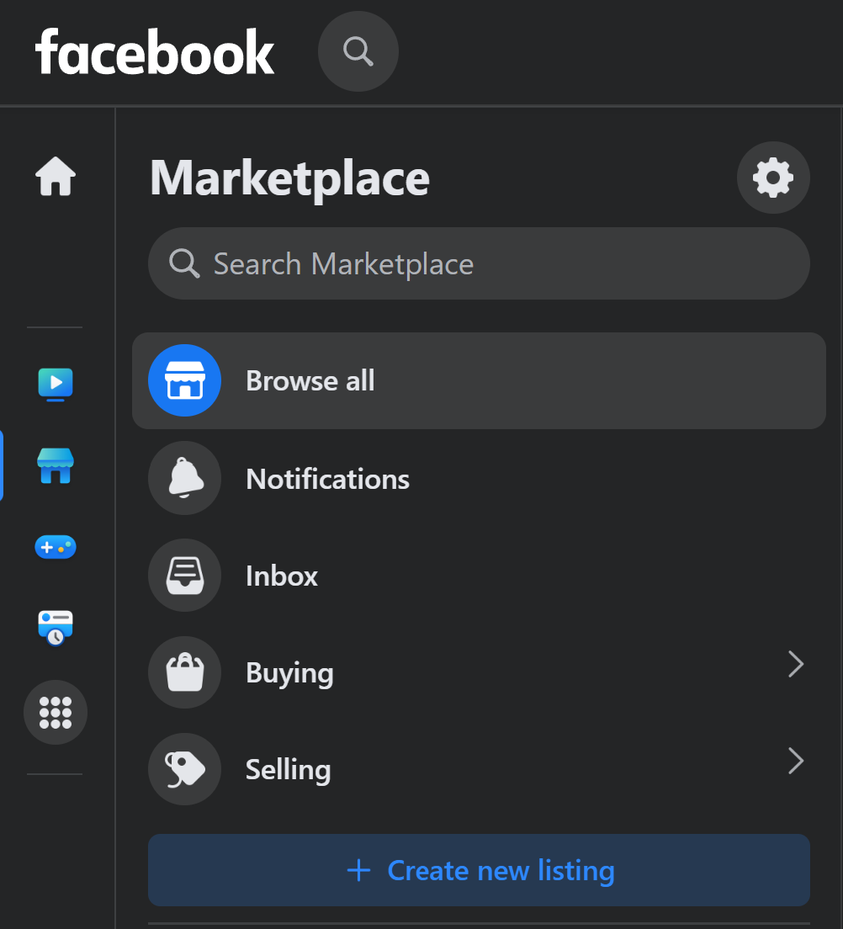The image size is (843, 929).
Task: Click the Inbox tray icon
Action: point(185,576)
